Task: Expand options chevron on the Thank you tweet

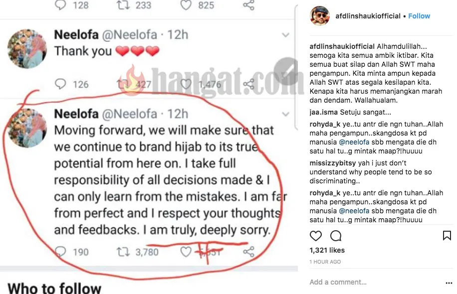Action: [x=286, y=35]
